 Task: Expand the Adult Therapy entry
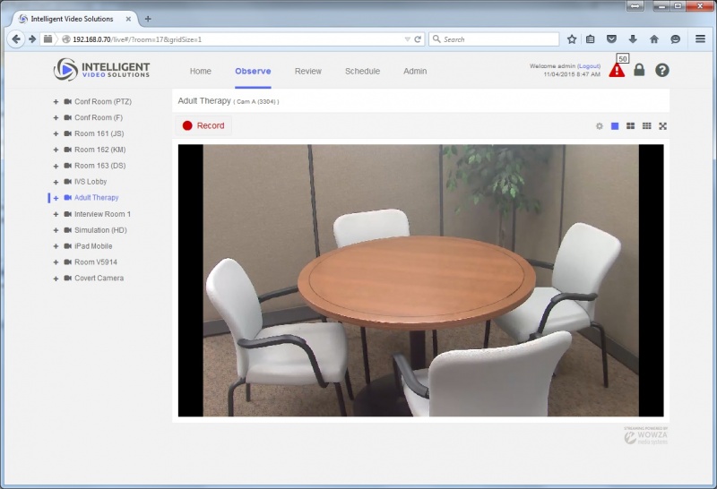tap(56, 198)
